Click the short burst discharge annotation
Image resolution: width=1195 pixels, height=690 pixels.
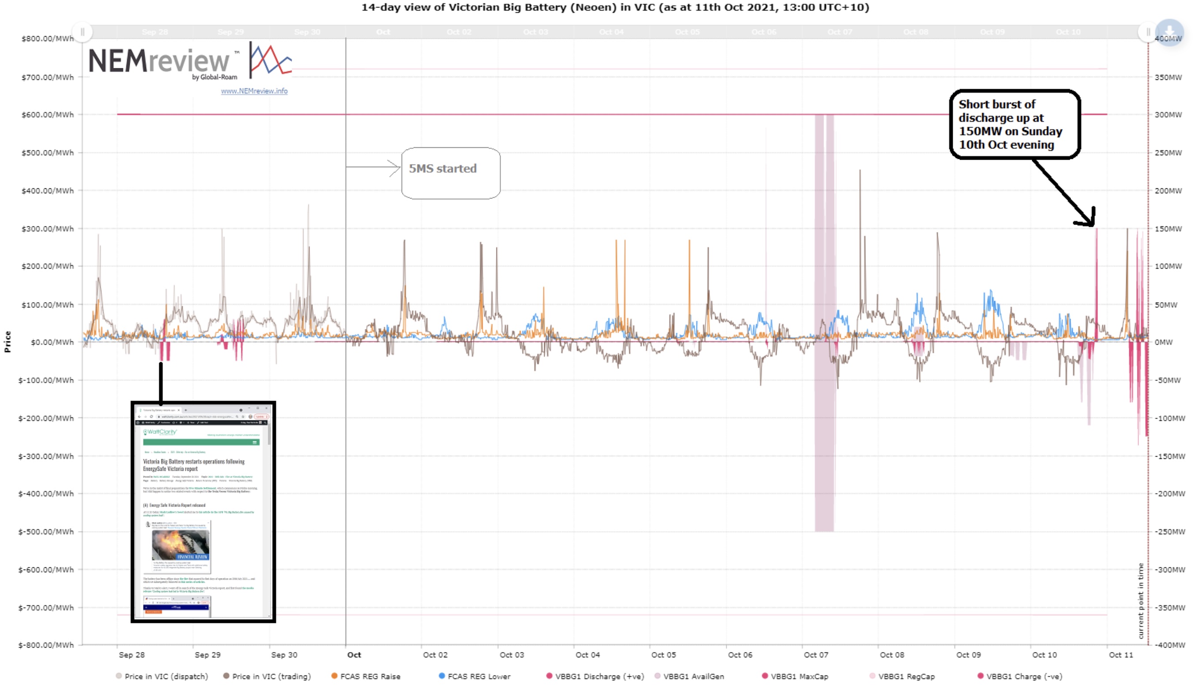click(x=1015, y=124)
